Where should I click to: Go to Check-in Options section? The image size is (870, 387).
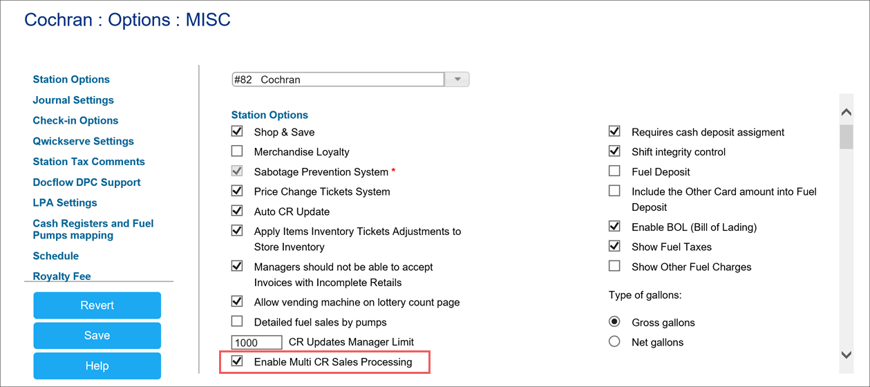click(x=75, y=120)
